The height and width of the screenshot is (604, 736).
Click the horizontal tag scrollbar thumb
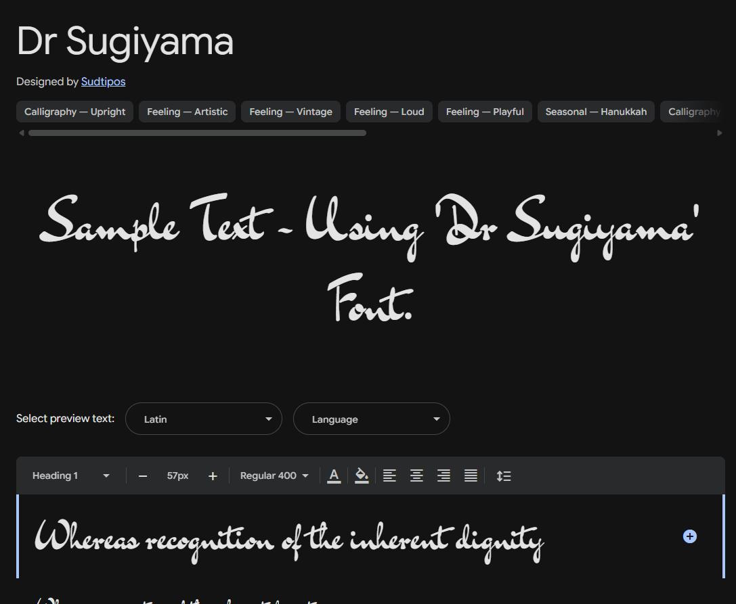(197, 133)
